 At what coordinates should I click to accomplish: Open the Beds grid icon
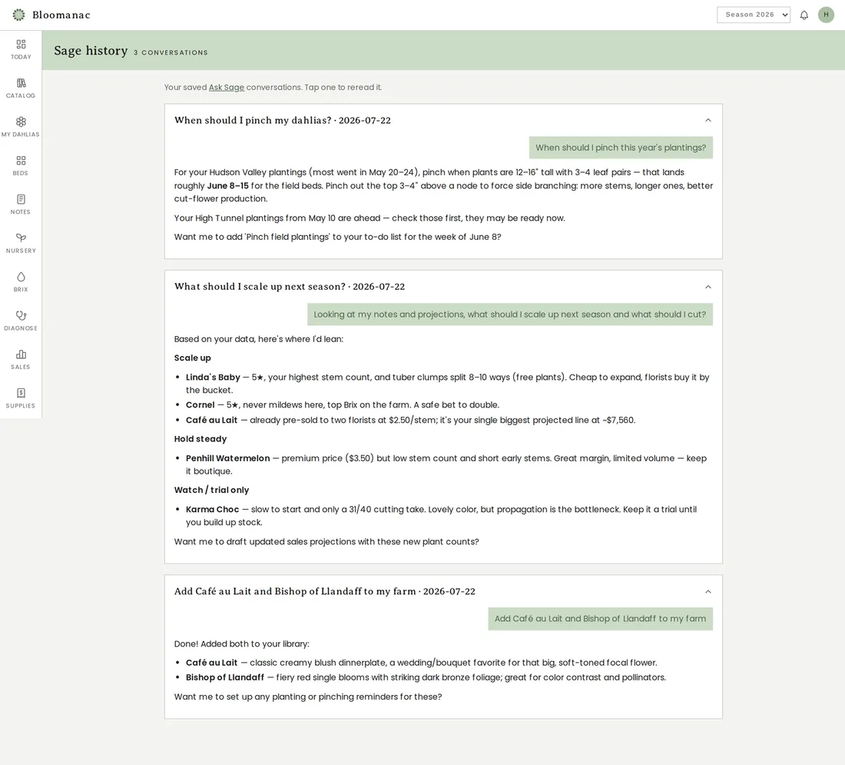tap(21, 161)
